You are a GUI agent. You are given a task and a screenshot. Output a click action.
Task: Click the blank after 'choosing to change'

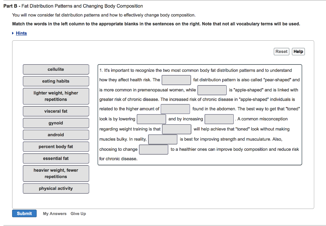[x=153, y=149]
